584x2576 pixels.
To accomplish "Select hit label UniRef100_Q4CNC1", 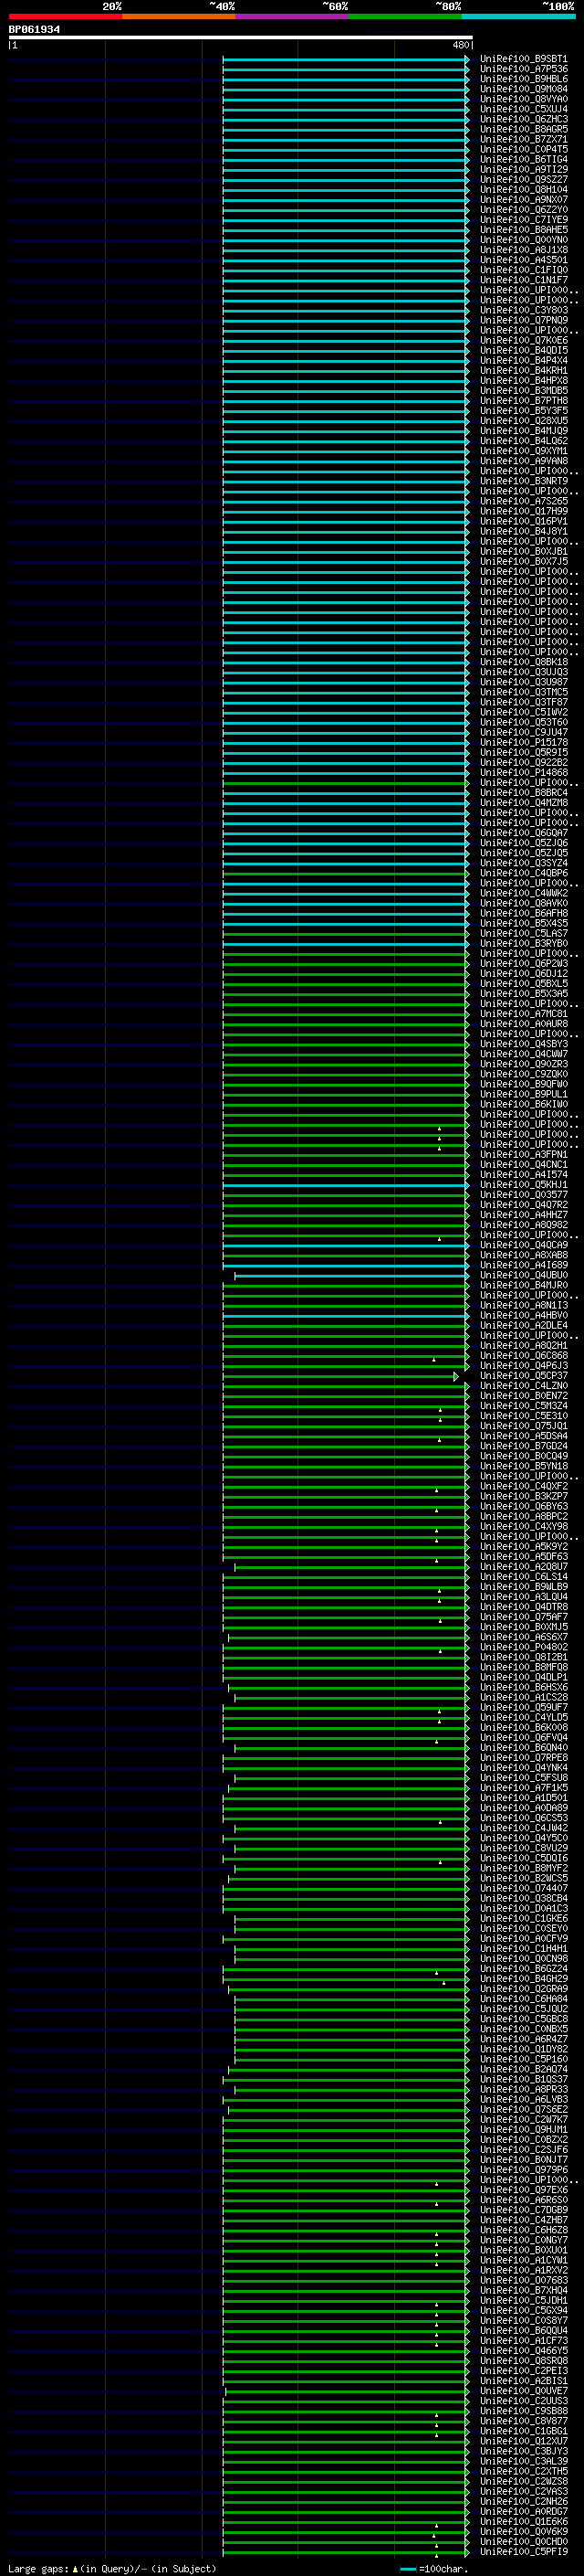I will tap(523, 1164).
